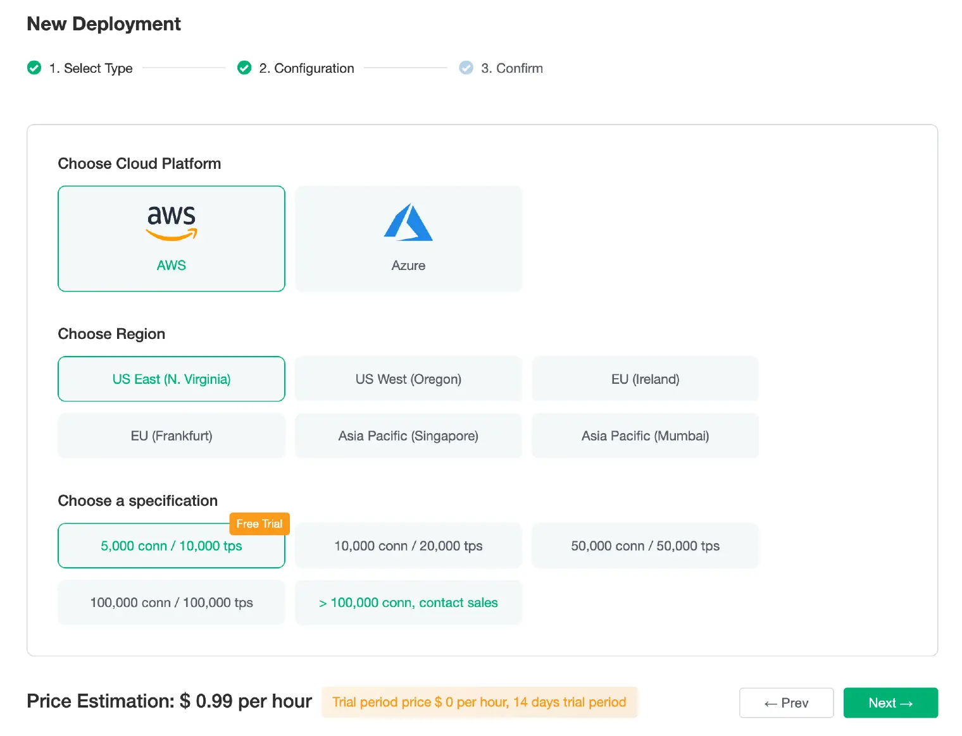Choose Asia Pacific (Mumbai) region
The height and width of the screenshot is (736, 962).
pos(645,436)
